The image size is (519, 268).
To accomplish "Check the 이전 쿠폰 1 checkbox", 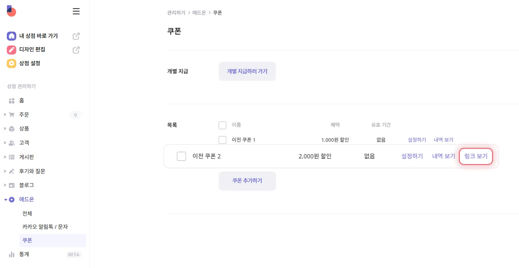I will click(222, 140).
